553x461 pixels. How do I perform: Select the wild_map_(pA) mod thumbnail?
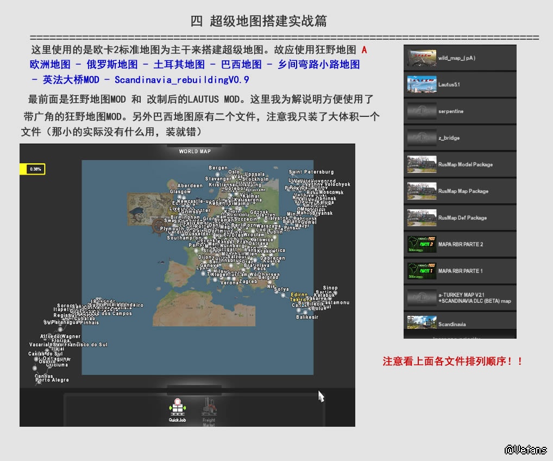click(422, 58)
